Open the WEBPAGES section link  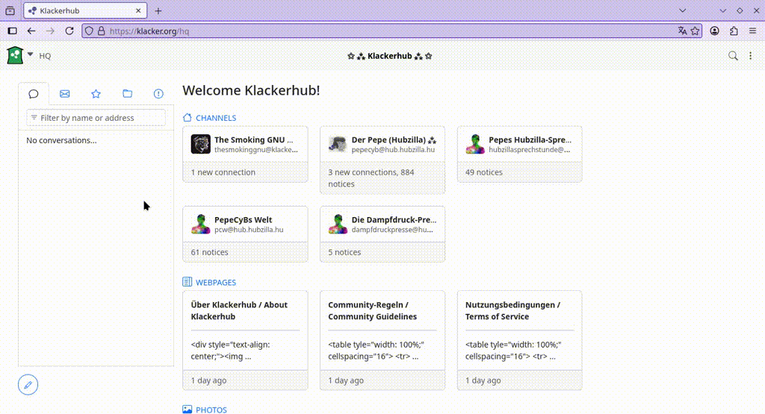[x=215, y=283]
